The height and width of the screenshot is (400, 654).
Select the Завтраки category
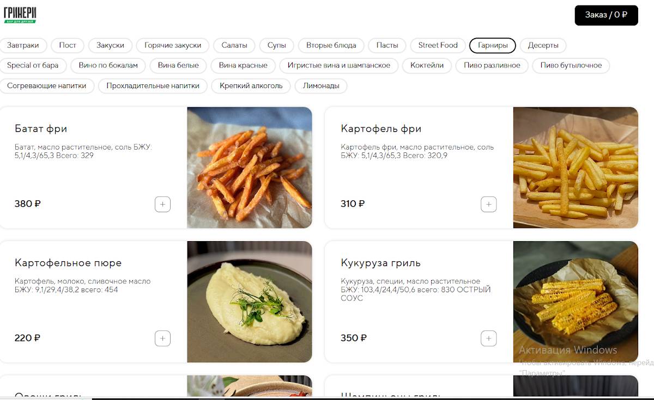tap(23, 45)
